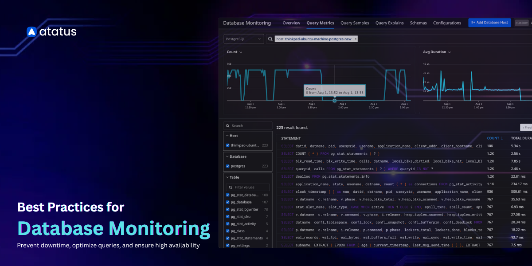Click the magnifier icon in host filter bar
This screenshot has height=266, width=532.
click(x=270, y=39)
